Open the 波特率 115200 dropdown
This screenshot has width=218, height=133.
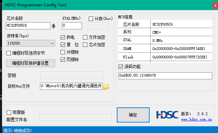click(x=31, y=43)
